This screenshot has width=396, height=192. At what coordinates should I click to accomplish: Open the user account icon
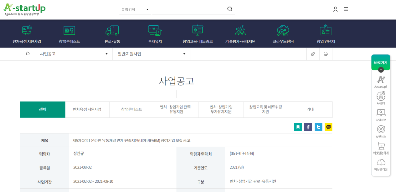coord(335,9)
